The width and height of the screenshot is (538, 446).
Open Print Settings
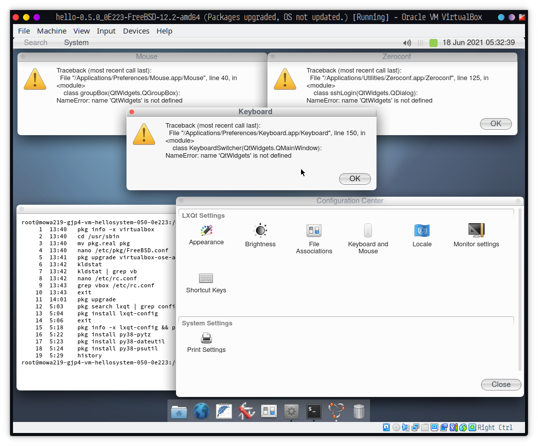[206, 338]
